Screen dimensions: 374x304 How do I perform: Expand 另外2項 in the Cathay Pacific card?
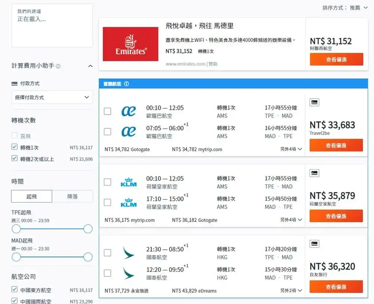[291, 291]
